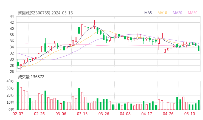
Task: Click the MA60 legend label
Action: pos(193,13)
